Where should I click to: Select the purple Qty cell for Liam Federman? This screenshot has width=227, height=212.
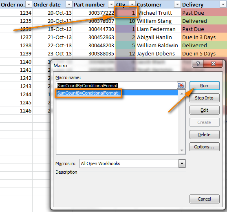(x=126, y=29)
